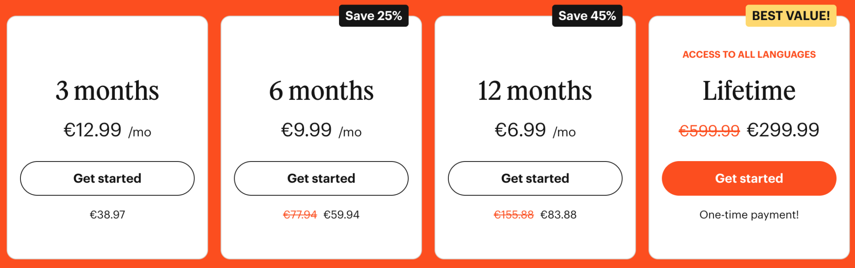Image resolution: width=855 pixels, height=268 pixels.
Task: Click the €299.99 lifetime price
Action: (783, 130)
